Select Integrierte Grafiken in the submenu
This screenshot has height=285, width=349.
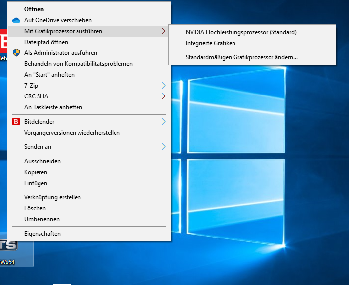(210, 43)
